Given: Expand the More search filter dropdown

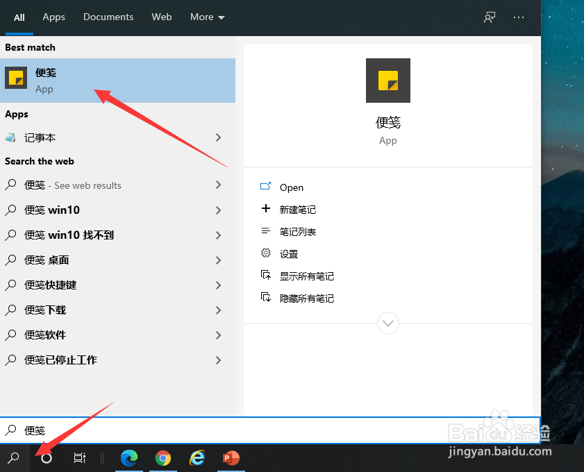Looking at the screenshot, I should coord(206,17).
